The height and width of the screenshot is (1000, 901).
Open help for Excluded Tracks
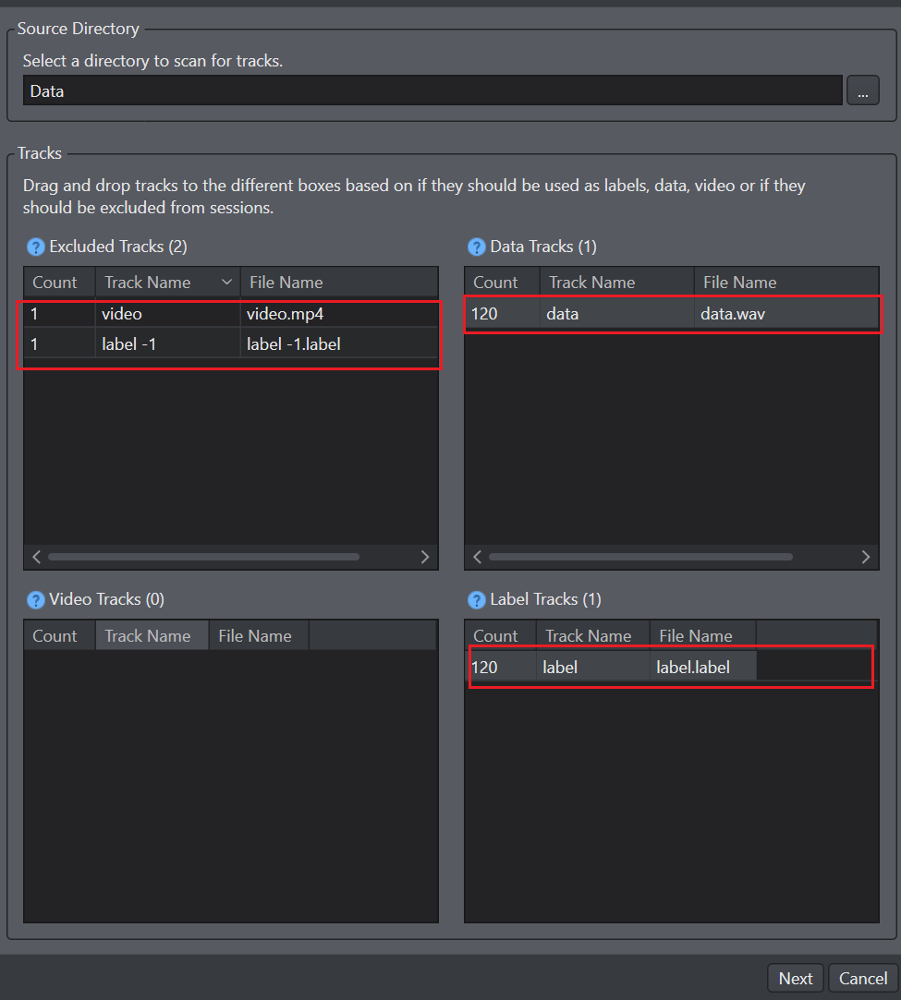(x=36, y=247)
